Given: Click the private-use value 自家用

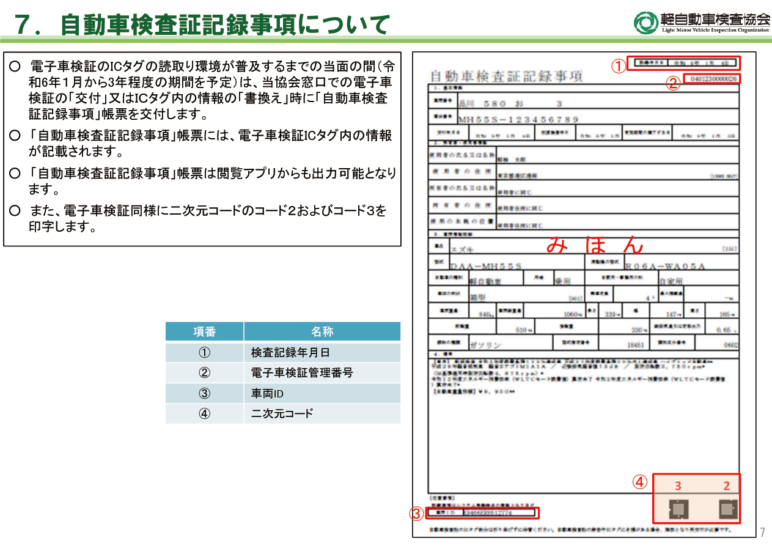Looking at the screenshot, I should click(671, 282).
